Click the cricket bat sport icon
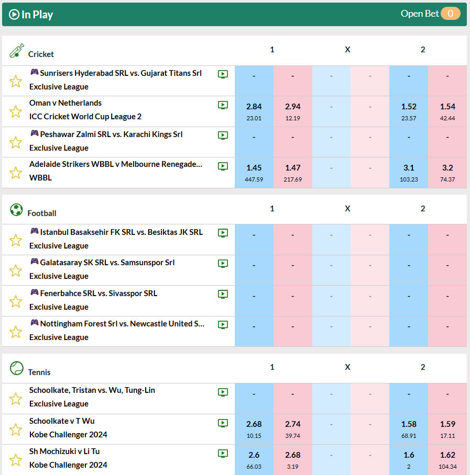 click(17, 51)
